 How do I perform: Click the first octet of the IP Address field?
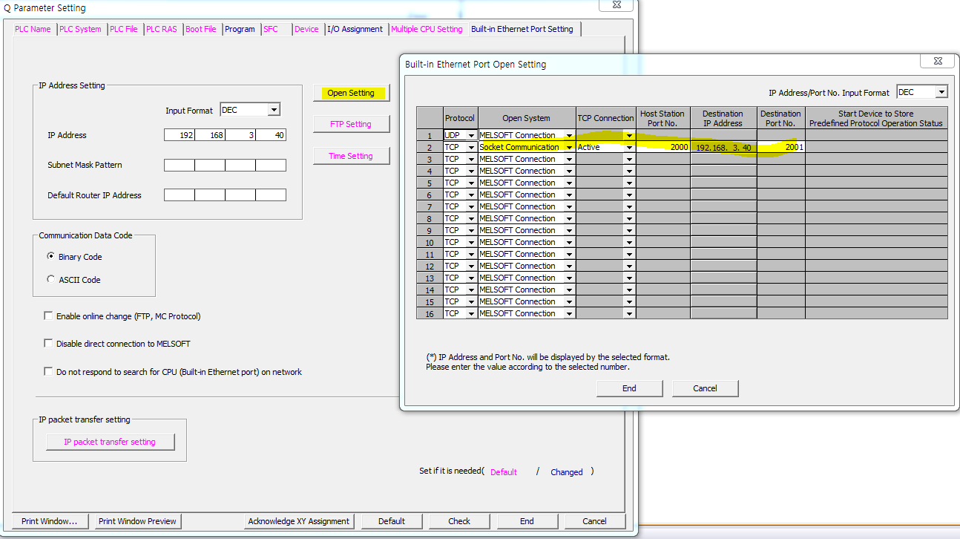[x=180, y=135]
